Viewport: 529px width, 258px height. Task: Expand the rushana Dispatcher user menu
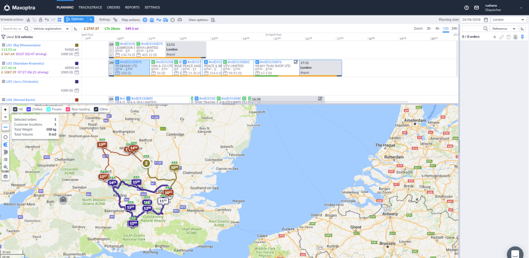521,7
